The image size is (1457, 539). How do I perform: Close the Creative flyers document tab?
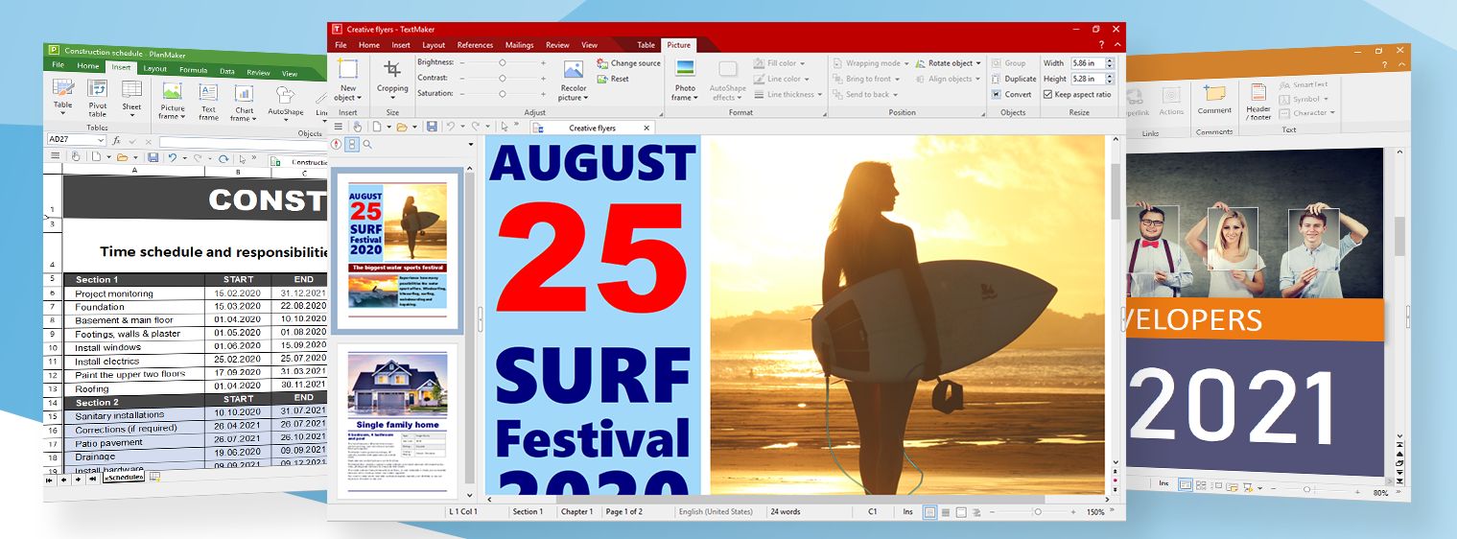(x=646, y=128)
